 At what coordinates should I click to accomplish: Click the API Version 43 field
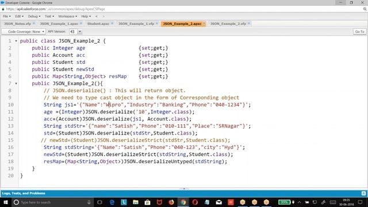pyautogui.click(x=73, y=32)
